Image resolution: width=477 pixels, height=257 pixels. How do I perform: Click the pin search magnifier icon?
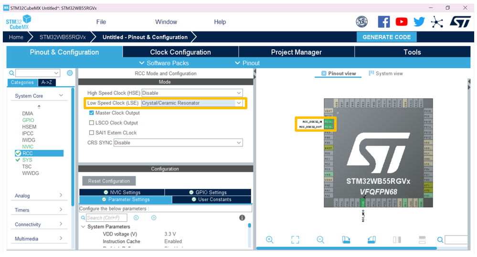(x=440, y=240)
